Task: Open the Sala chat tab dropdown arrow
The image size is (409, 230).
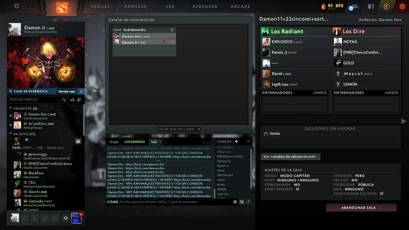Action: 160,142
